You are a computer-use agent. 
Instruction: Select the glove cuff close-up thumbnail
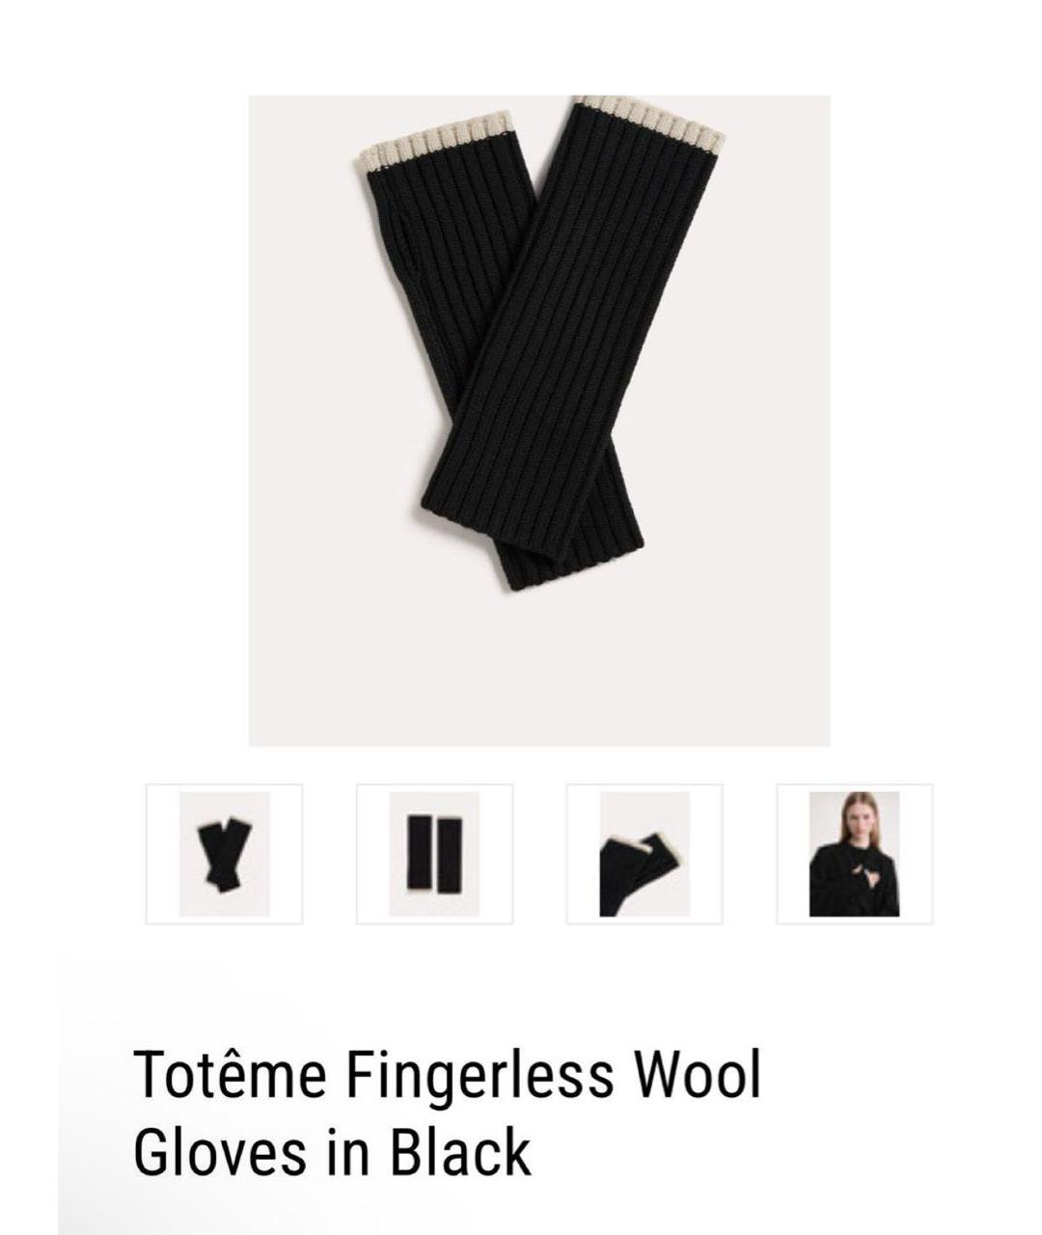tap(644, 854)
